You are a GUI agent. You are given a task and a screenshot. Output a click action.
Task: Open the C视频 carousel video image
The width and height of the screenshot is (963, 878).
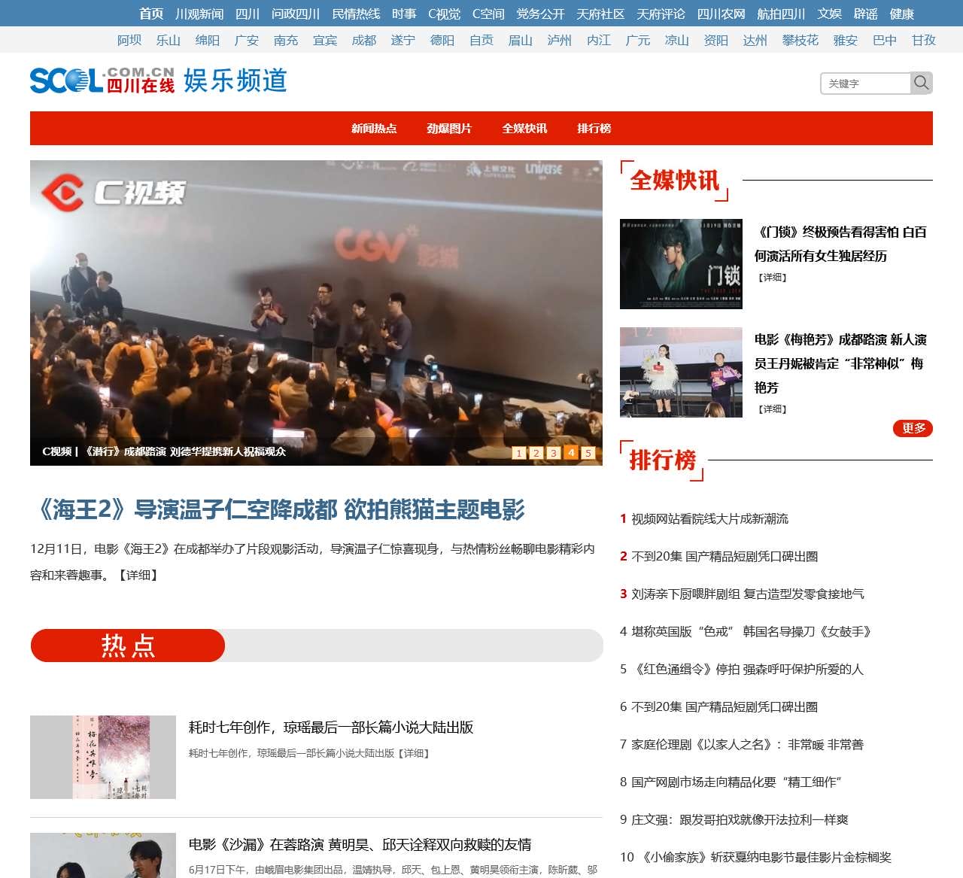click(316, 312)
